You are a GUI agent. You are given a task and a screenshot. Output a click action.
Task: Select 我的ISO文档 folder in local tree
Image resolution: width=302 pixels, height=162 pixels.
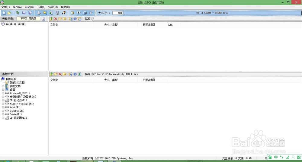pyautogui.click(x=17, y=83)
